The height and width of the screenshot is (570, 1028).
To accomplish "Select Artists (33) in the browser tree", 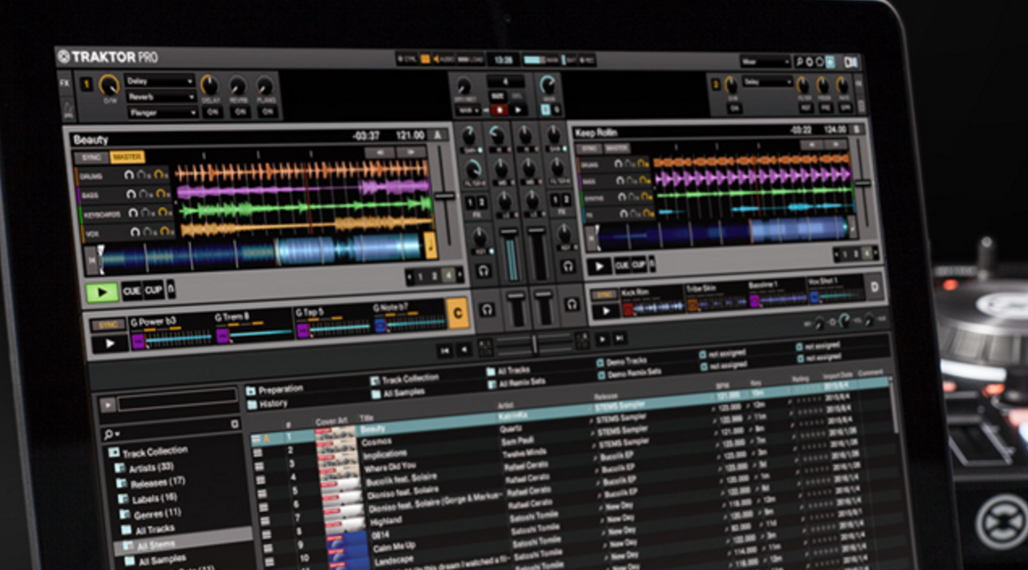I will [149, 468].
